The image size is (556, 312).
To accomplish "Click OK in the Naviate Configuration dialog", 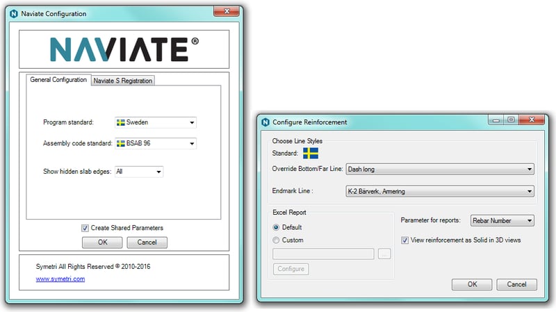I will click(x=102, y=242).
